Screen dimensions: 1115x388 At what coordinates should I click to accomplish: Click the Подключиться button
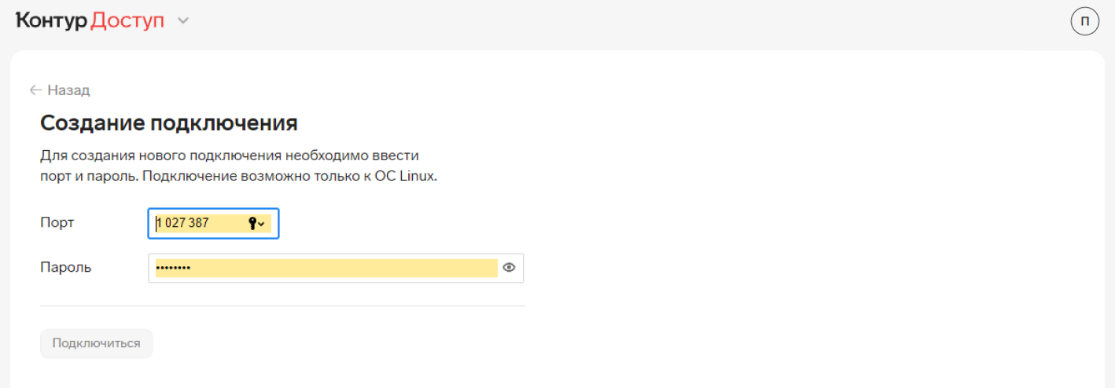(x=96, y=343)
